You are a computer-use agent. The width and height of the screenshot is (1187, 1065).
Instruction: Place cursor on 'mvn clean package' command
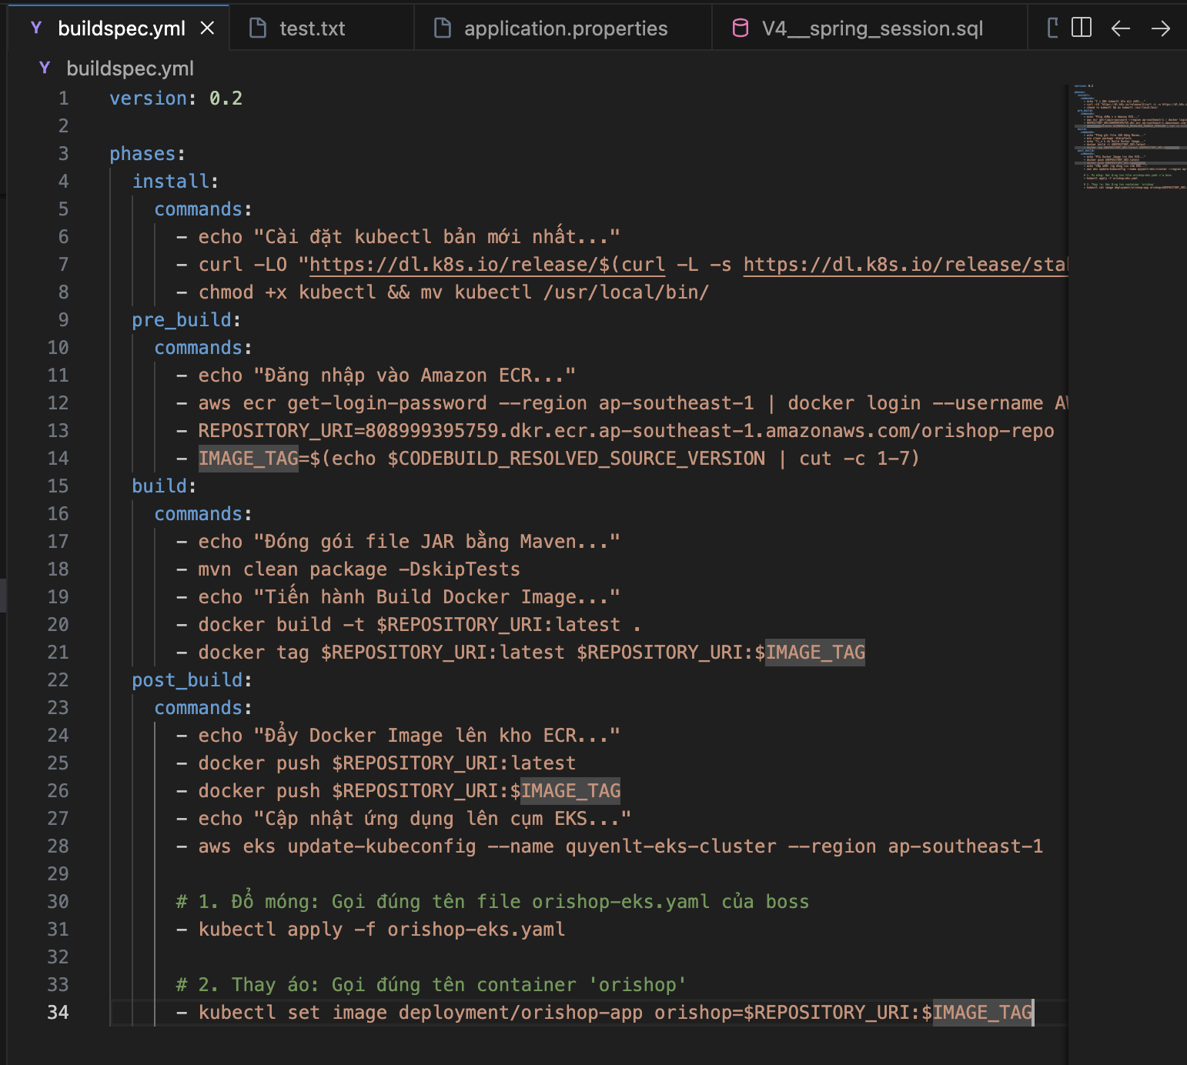click(293, 569)
